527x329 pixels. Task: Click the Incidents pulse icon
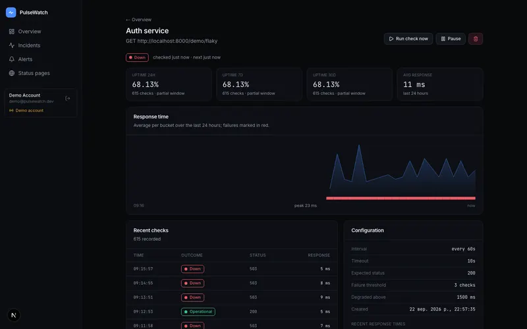click(12, 45)
